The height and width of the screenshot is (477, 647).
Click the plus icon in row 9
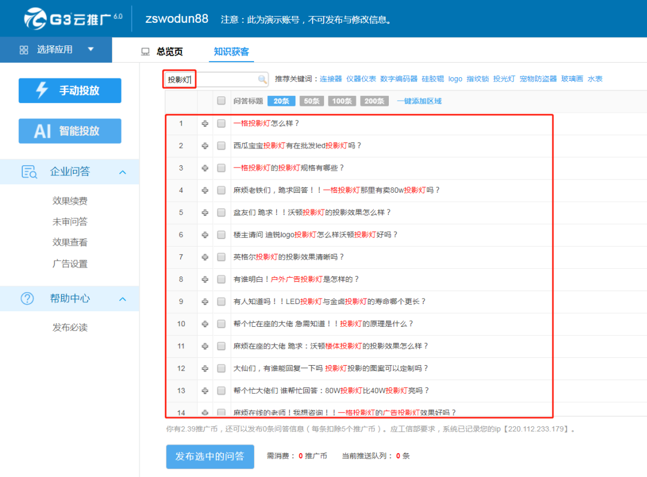click(205, 302)
